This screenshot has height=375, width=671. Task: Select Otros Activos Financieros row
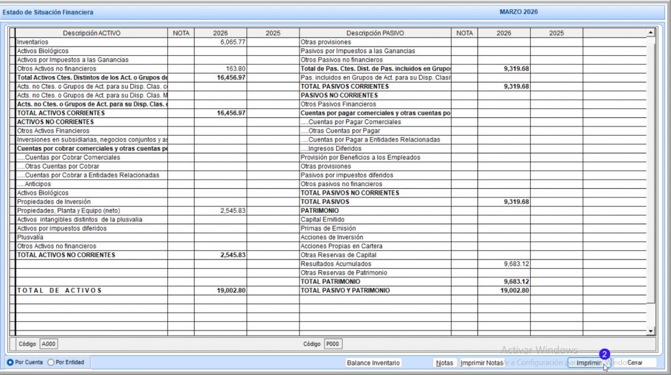pos(92,130)
